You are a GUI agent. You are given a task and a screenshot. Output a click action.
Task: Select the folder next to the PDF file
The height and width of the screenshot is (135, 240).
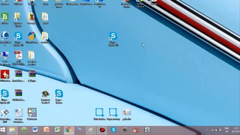(32, 58)
